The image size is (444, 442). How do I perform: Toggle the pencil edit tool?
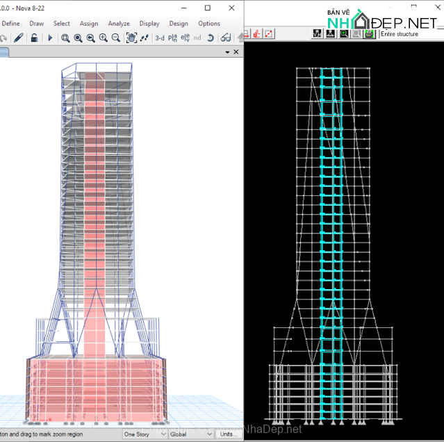tap(19, 38)
